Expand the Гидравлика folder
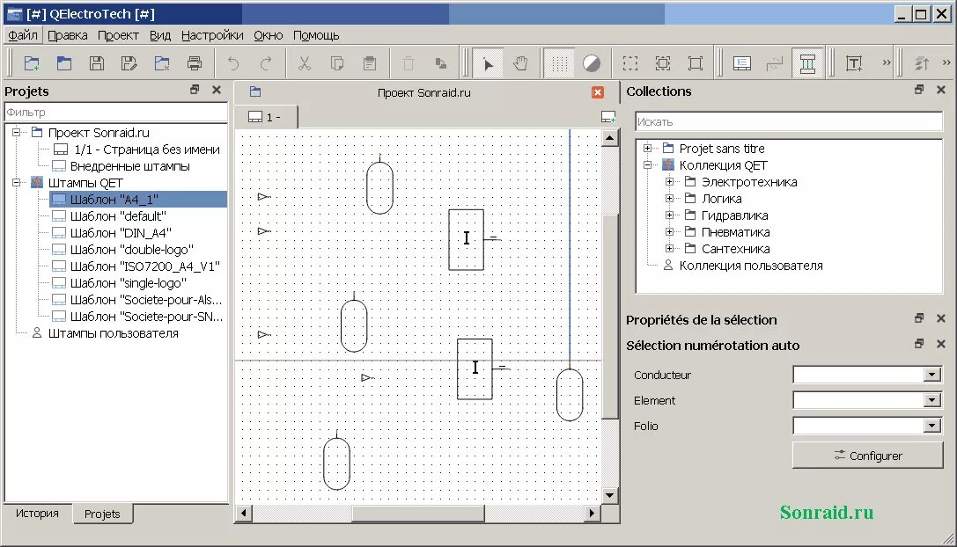957x547 pixels. pos(669,215)
